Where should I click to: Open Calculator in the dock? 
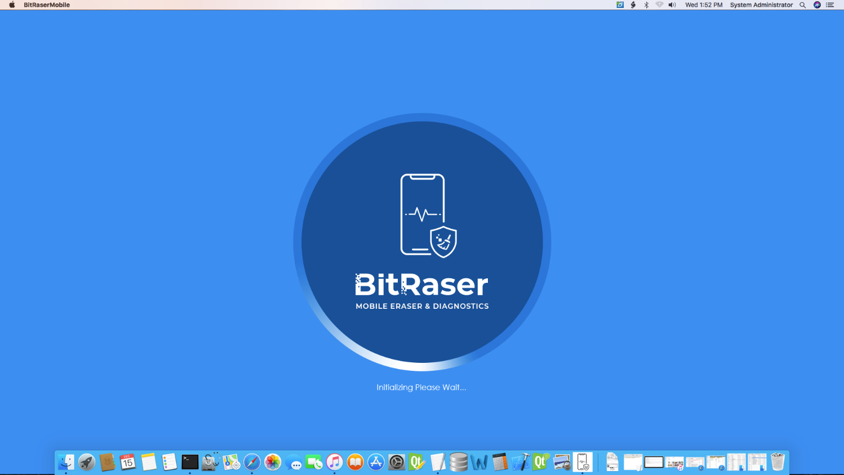click(500, 462)
